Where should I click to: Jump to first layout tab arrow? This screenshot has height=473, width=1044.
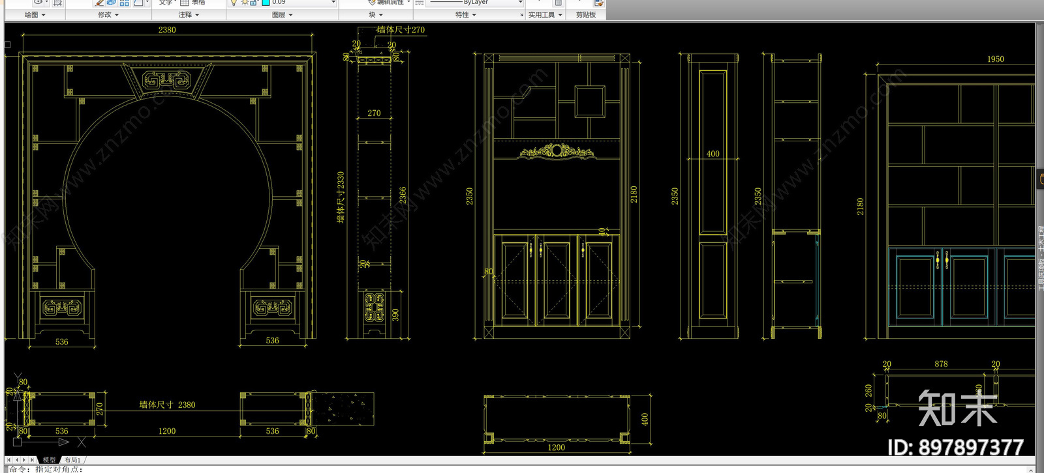[x=10, y=460]
